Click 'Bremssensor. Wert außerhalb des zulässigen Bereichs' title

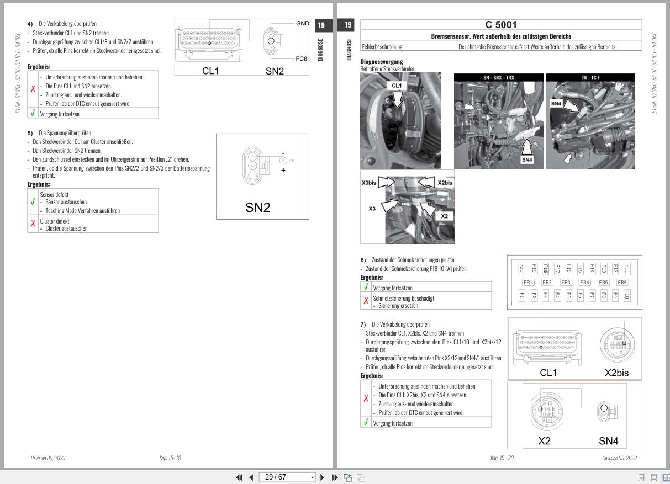(x=501, y=36)
